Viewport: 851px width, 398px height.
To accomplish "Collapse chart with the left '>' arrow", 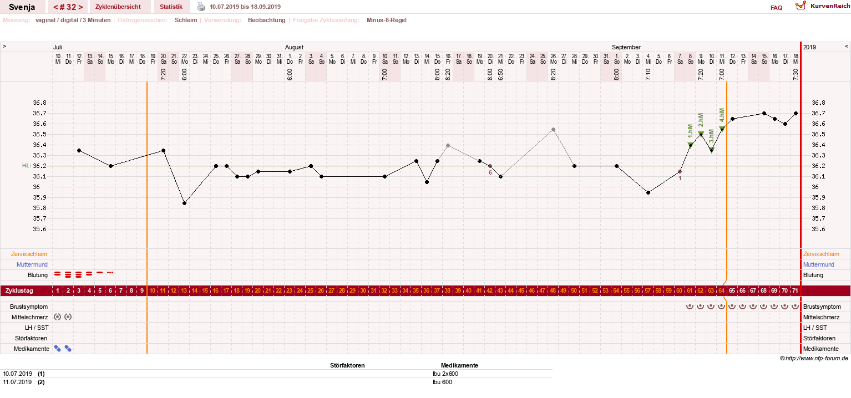I will click(x=4, y=47).
